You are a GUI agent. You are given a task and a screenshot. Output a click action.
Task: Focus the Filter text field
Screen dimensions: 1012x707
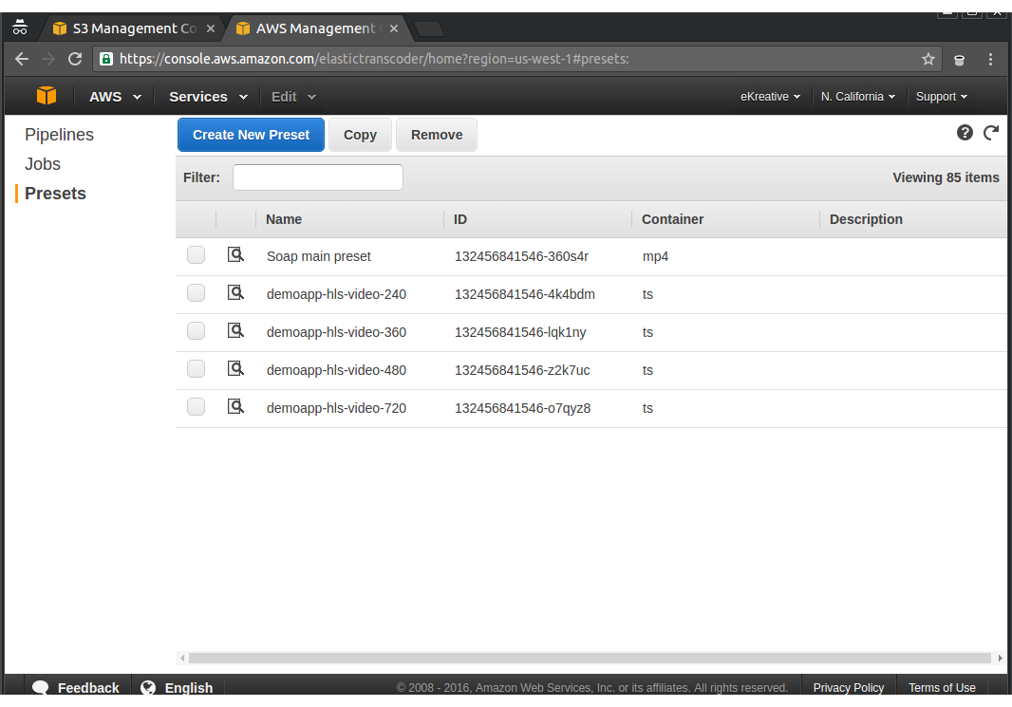click(317, 177)
